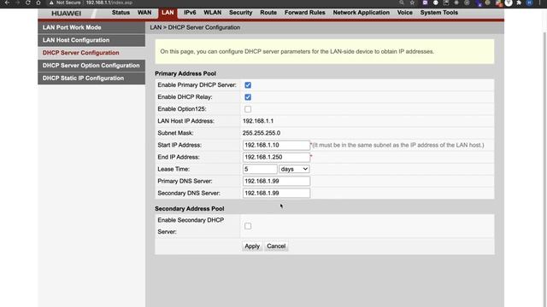
Task: Enable Option125 checkbox
Action: coord(248,109)
